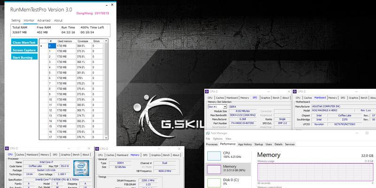The image size is (376, 188).
Task: Open Memory tab in CPU-Z SPD window
Action: 244,98
